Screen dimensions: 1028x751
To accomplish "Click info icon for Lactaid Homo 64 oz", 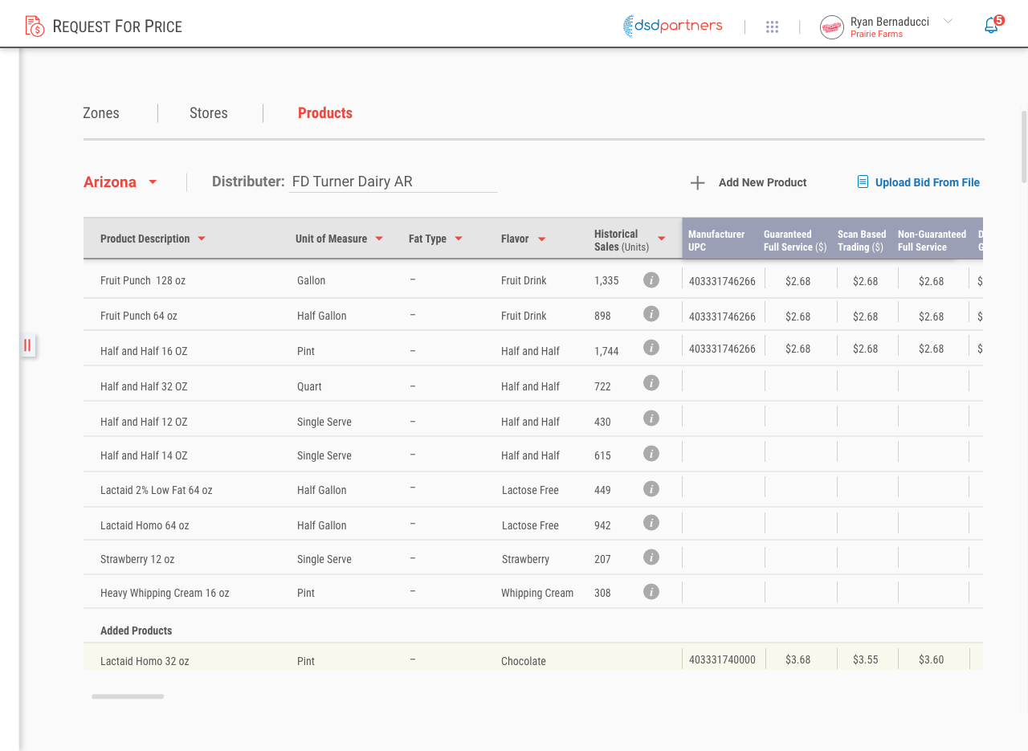I will click(x=651, y=523).
